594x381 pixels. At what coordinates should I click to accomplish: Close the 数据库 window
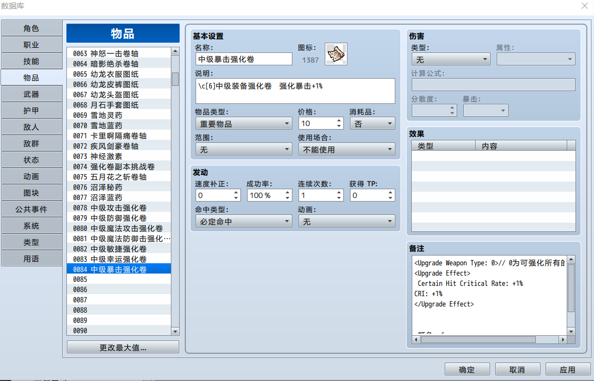[585, 6]
